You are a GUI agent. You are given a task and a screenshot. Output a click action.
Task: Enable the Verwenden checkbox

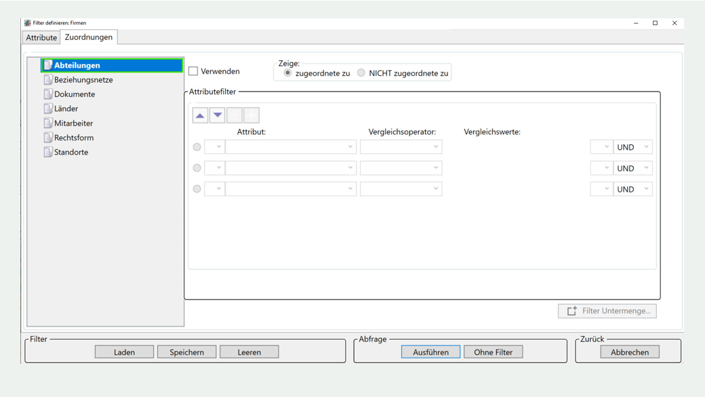(193, 71)
